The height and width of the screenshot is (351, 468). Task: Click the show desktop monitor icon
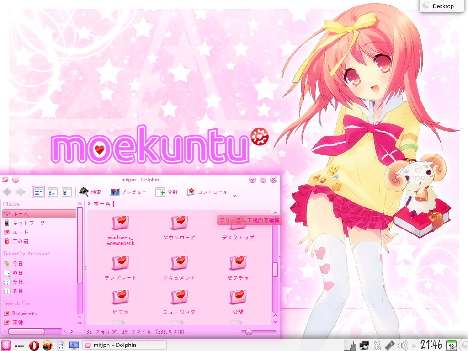[74, 346]
